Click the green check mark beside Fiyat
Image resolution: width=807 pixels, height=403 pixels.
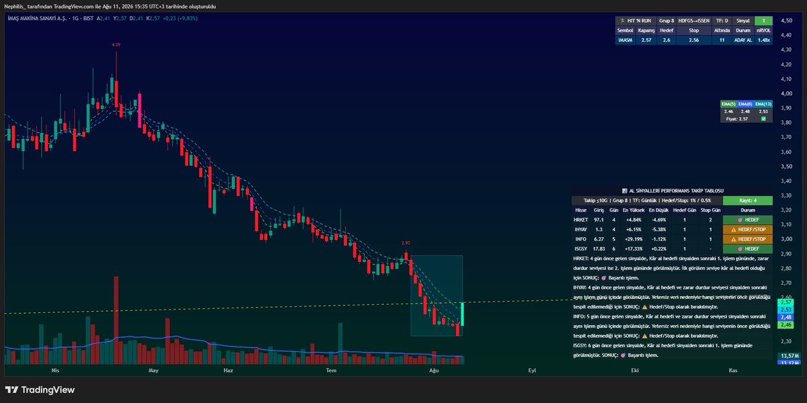tap(763, 118)
